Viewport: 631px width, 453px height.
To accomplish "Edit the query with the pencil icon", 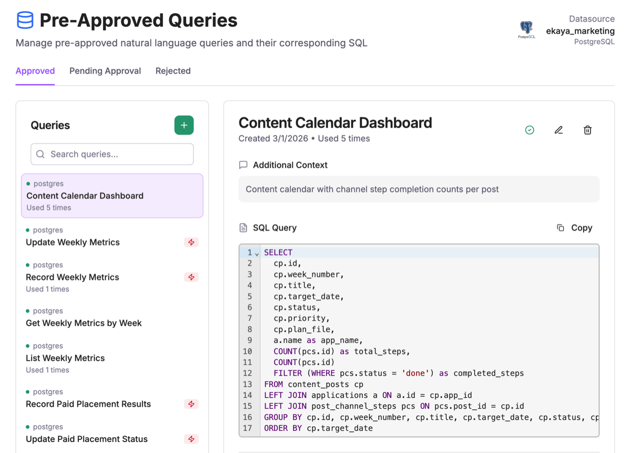I will 558,130.
